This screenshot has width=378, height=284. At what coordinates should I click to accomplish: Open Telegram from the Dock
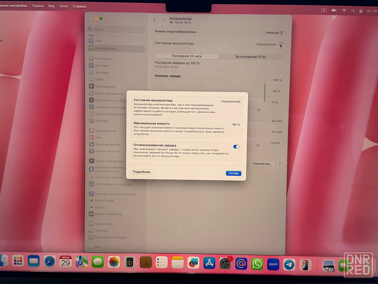tap(289, 265)
